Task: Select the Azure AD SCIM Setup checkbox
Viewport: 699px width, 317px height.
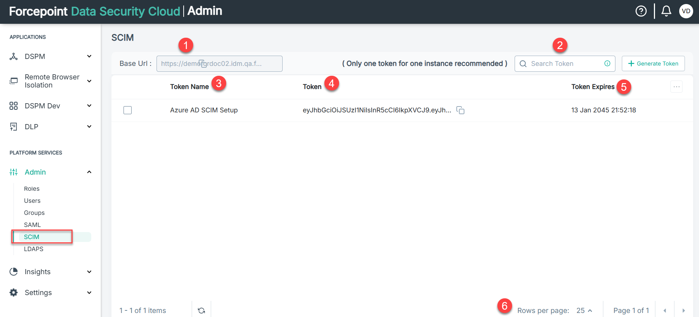Action: pos(128,110)
